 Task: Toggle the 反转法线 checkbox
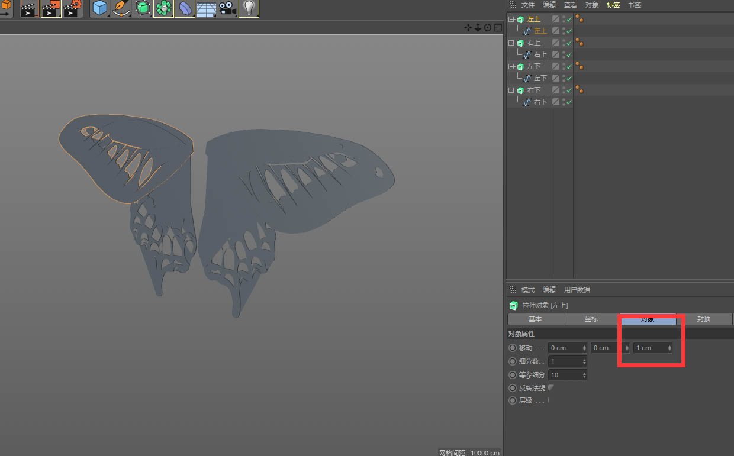[551, 388]
